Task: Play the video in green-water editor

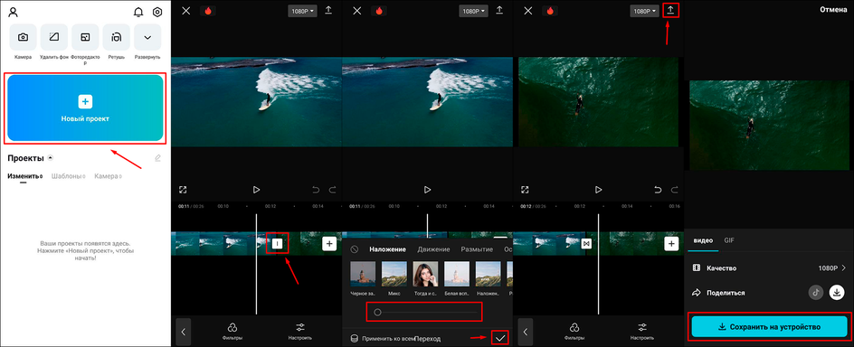Action: (x=599, y=190)
